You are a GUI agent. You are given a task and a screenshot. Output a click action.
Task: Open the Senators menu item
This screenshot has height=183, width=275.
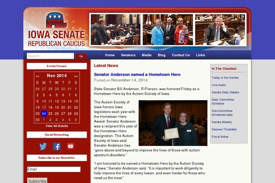point(128,55)
